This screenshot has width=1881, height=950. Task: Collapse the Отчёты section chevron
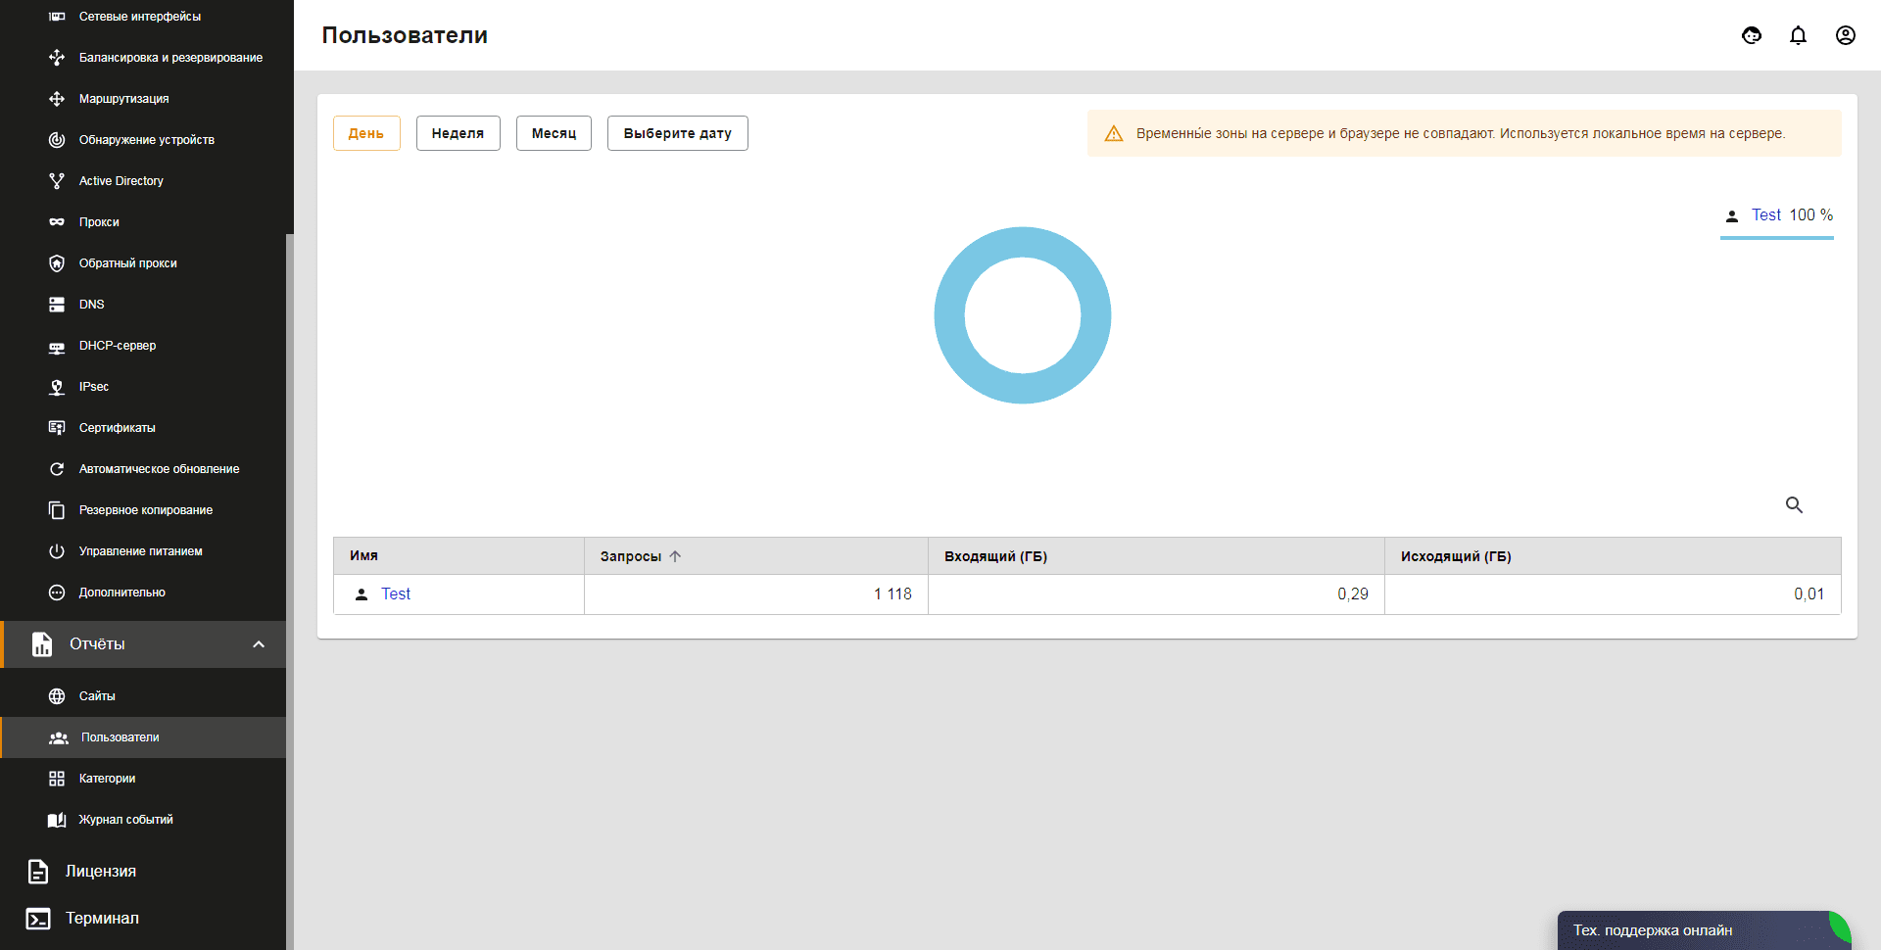click(259, 644)
